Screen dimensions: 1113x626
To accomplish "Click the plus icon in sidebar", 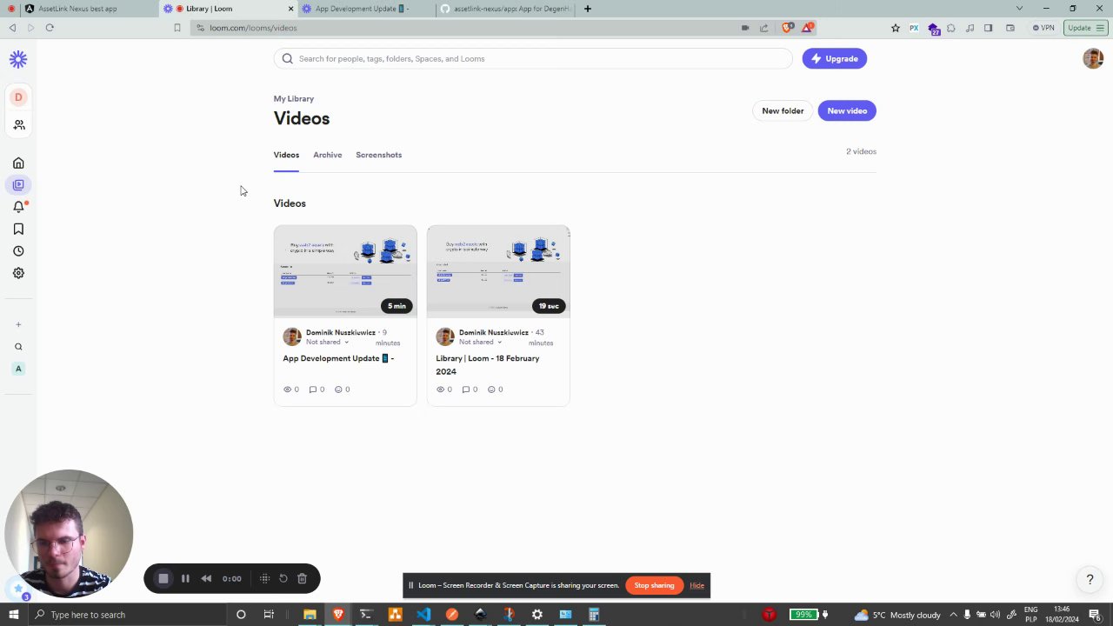I will coord(18,324).
